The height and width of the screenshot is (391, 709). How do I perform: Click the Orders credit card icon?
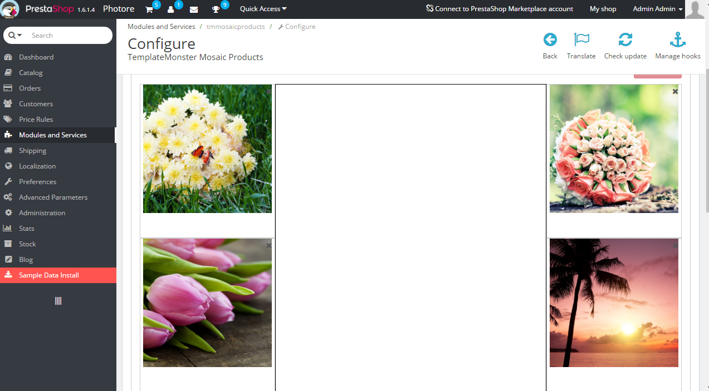pos(8,88)
